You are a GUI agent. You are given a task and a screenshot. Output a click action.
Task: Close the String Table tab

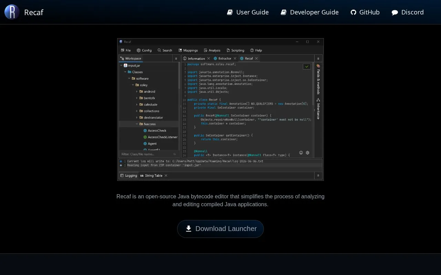click(166, 176)
